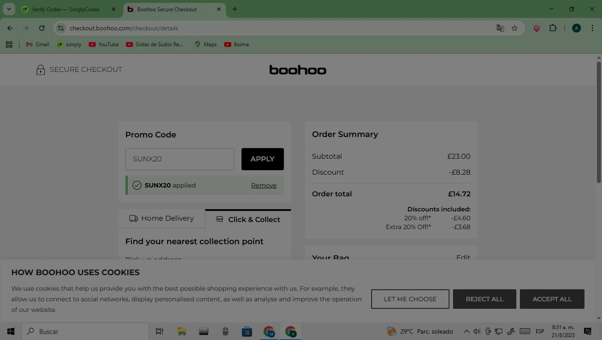Open the clock and date flyout
This screenshot has width=602, height=340.
[563, 331]
